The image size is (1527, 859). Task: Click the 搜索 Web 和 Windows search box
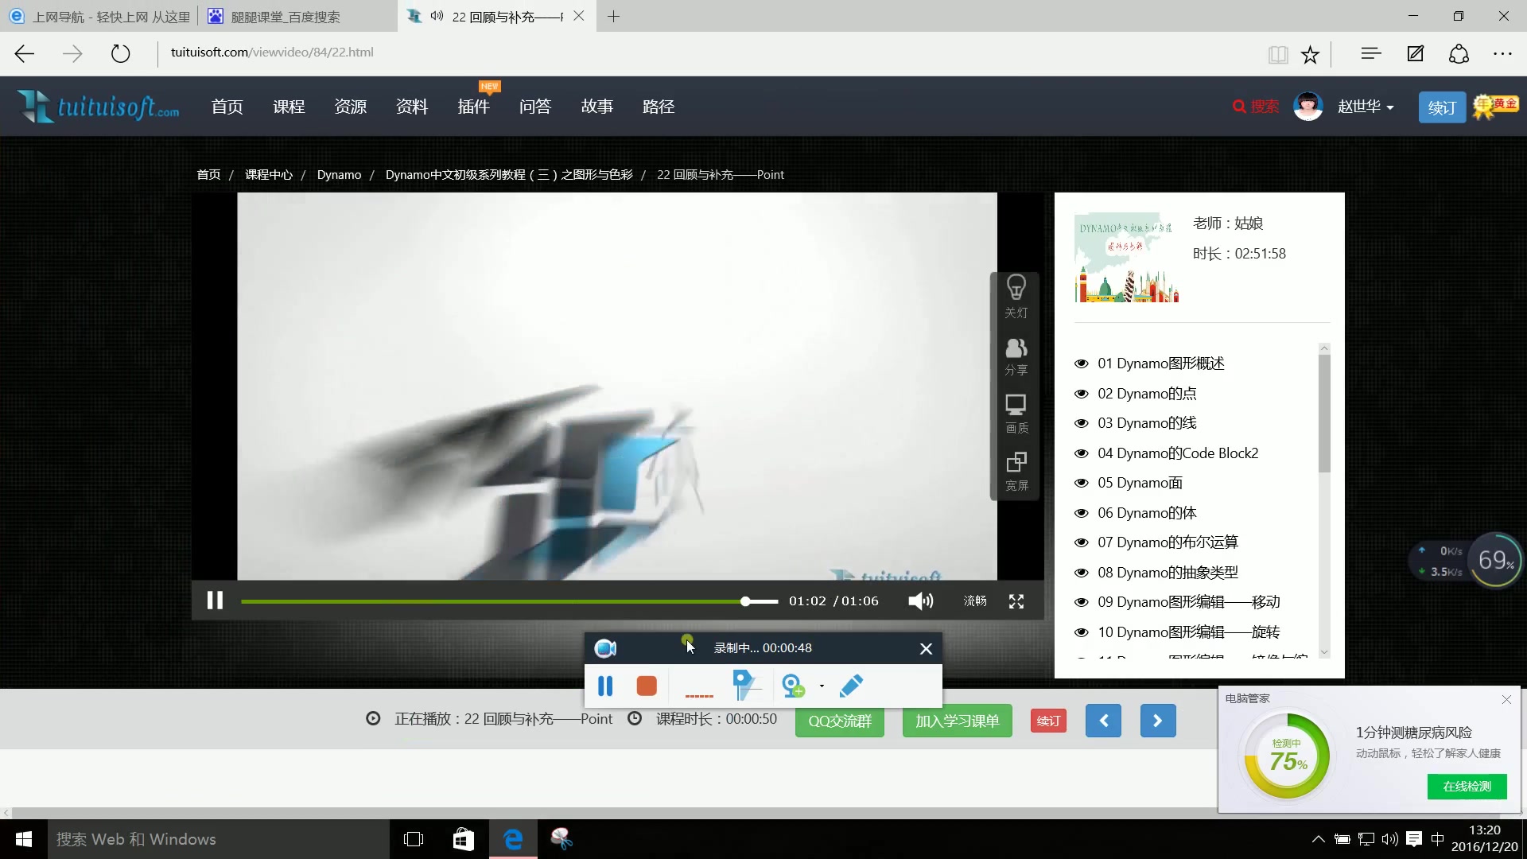[x=219, y=839]
